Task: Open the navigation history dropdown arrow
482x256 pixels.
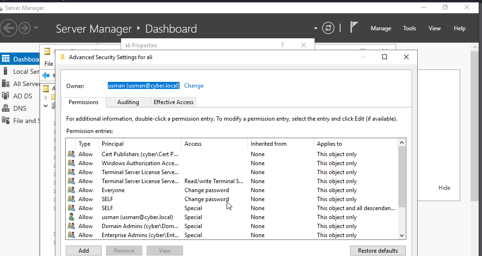Action: [x=36, y=28]
